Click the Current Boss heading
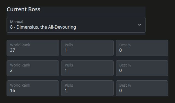The height and width of the screenshot is (103, 175). 23,9
